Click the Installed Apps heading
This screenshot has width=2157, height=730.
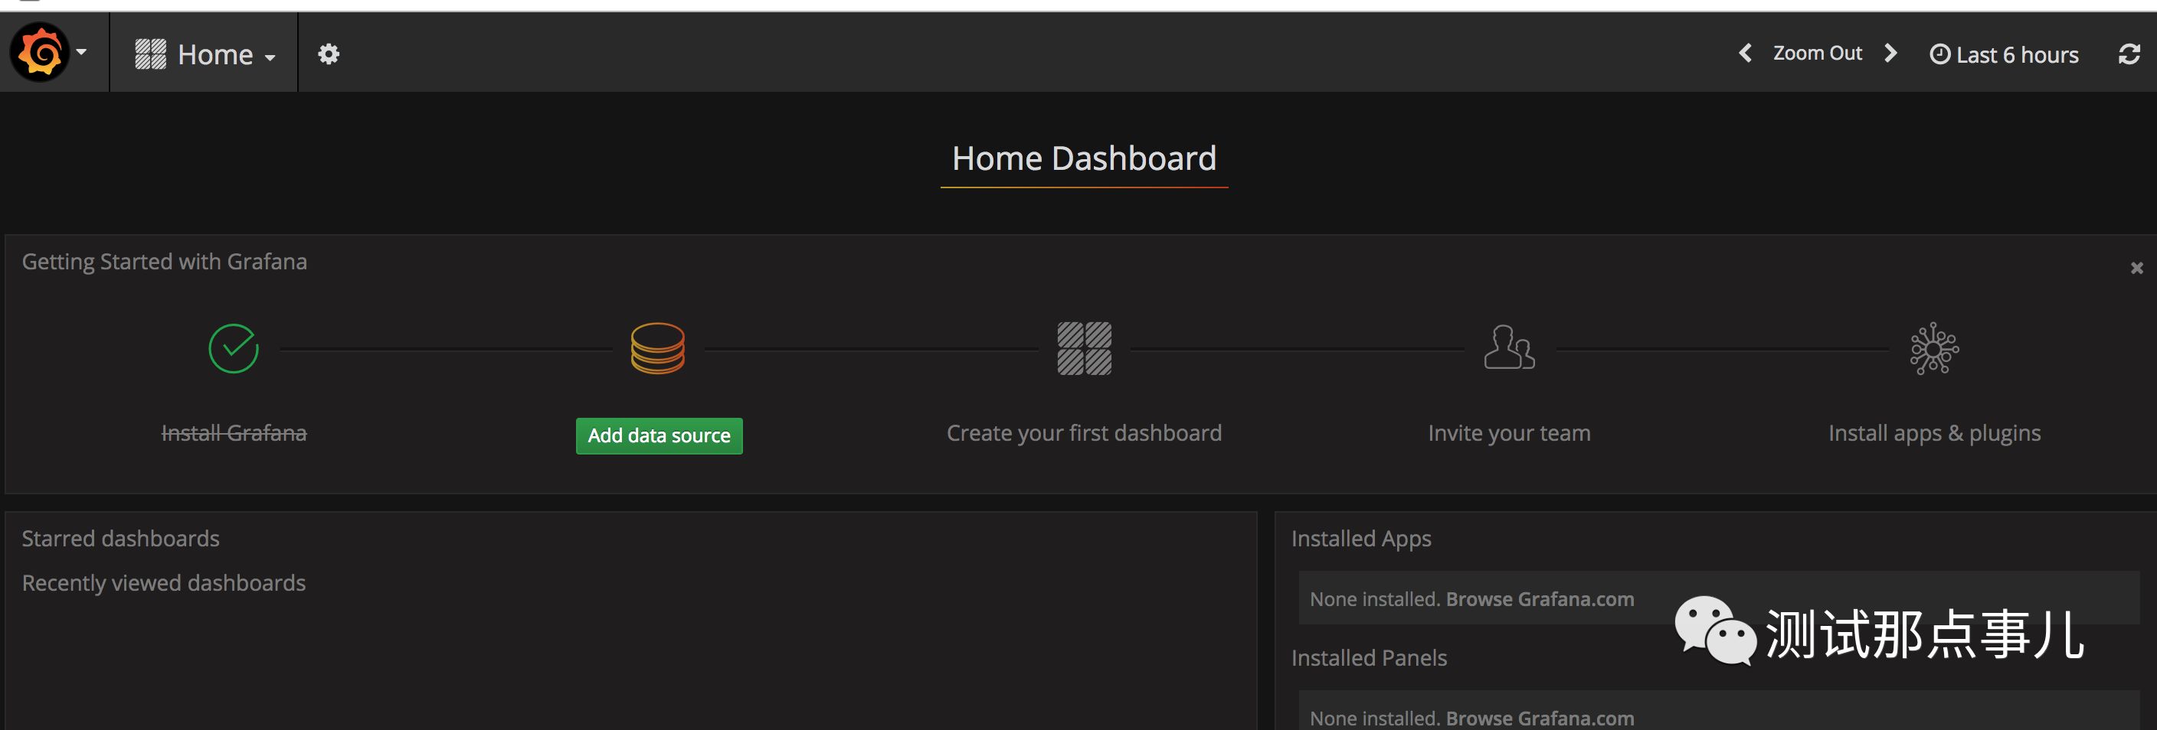tap(1360, 539)
